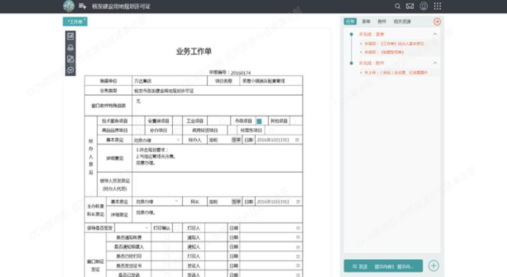Collapse the 未完成:表单 group

pyautogui.click(x=435, y=34)
